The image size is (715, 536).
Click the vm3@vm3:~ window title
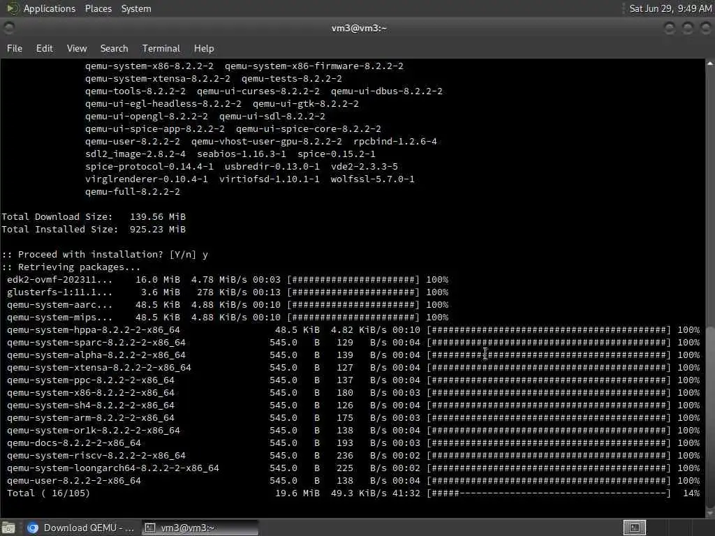(x=359, y=28)
